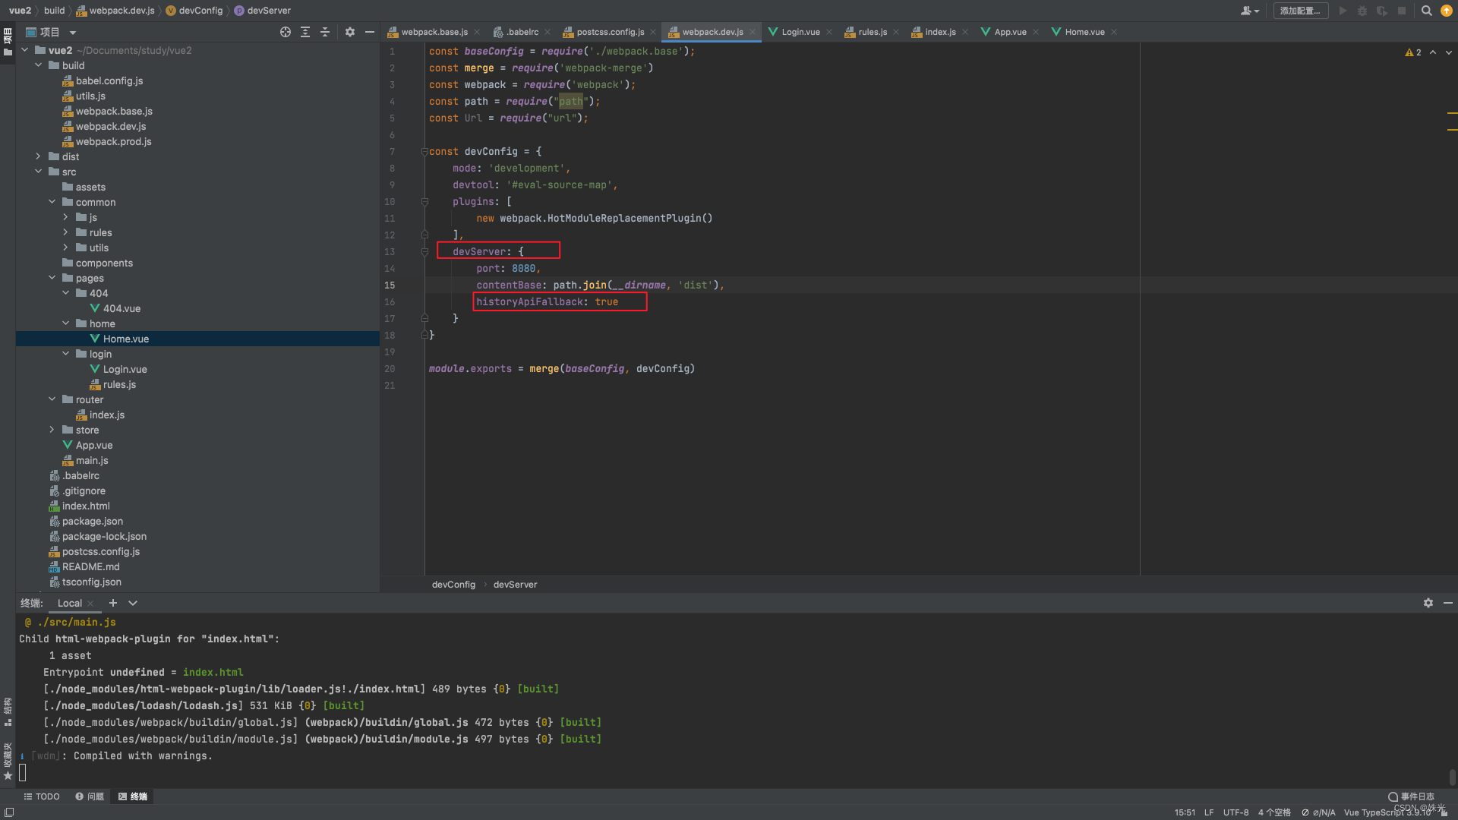Open terminal panel settings gear
The width and height of the screenshot is (1458, 820).
[x=1428, y=603]
